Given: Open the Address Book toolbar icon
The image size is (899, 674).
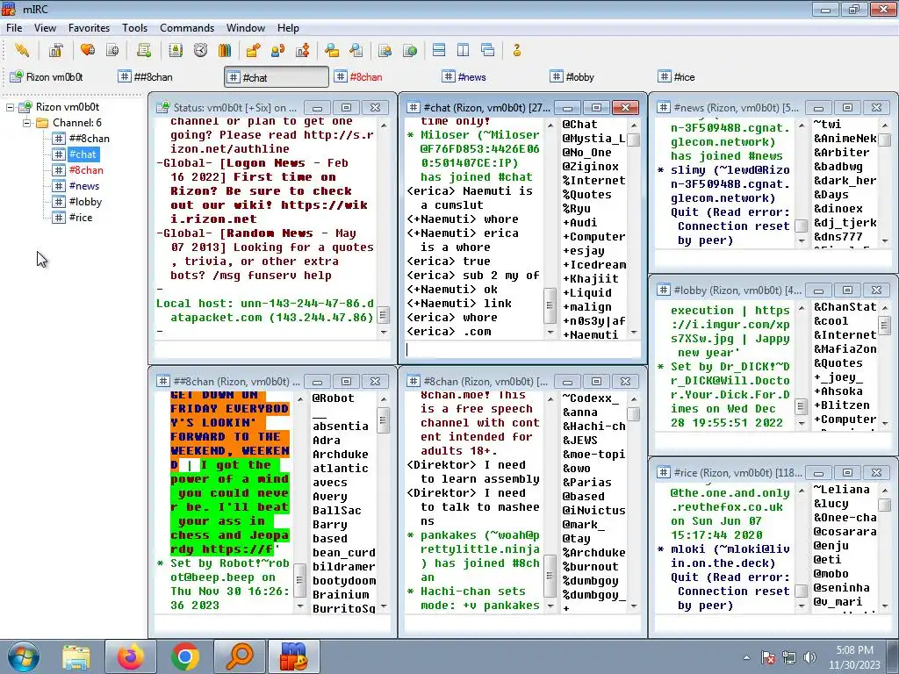Looking at the screenshot, I should click(176, 50).
